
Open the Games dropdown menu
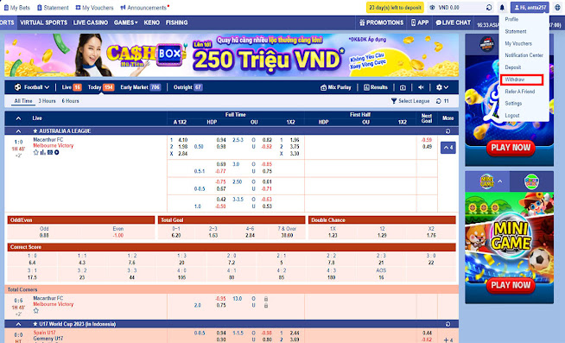tap(126, 22)
